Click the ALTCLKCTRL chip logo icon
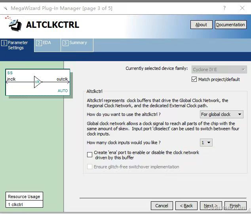The height and width of the screenshot is (214, 251). (14, 24)
